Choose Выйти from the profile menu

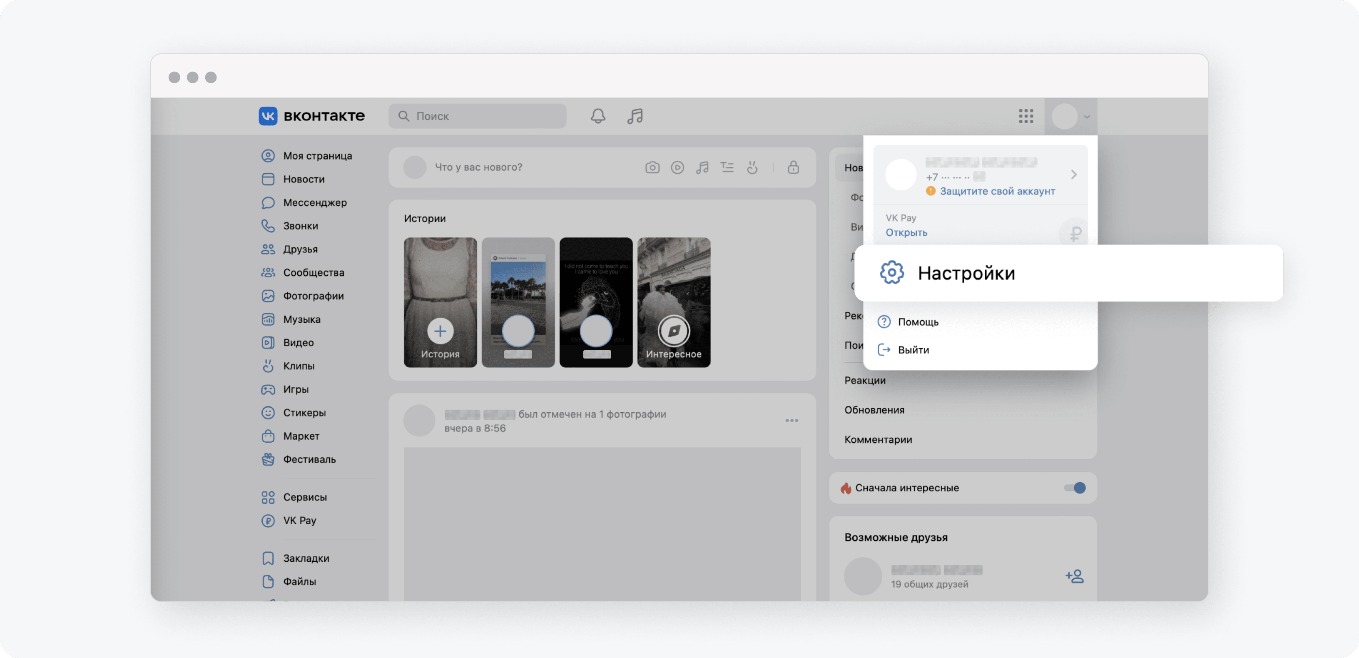913,350
